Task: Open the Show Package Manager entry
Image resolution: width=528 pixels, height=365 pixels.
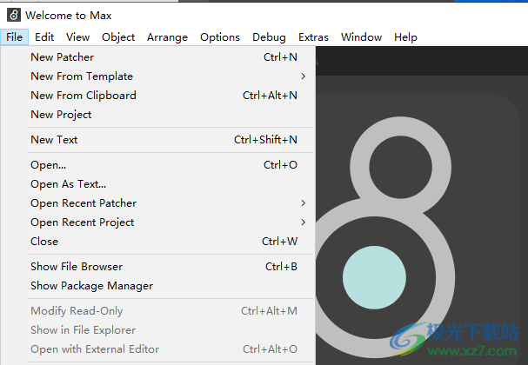Action: click(91, 286)
